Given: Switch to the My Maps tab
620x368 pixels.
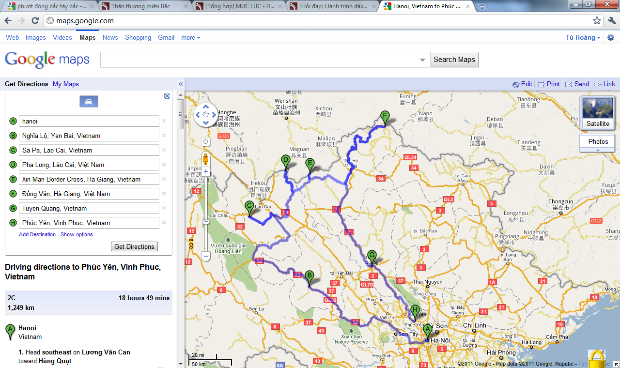Looking at the screenshot, I should pyautogui.click(x=66, y=84).
